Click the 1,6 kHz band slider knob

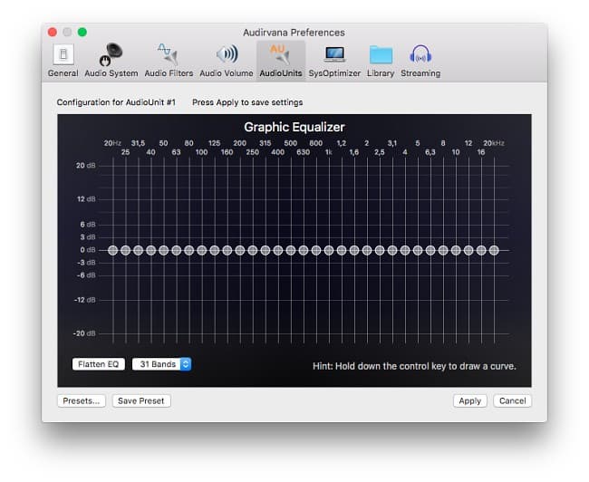pyautogui.click(x=354, y=250)
